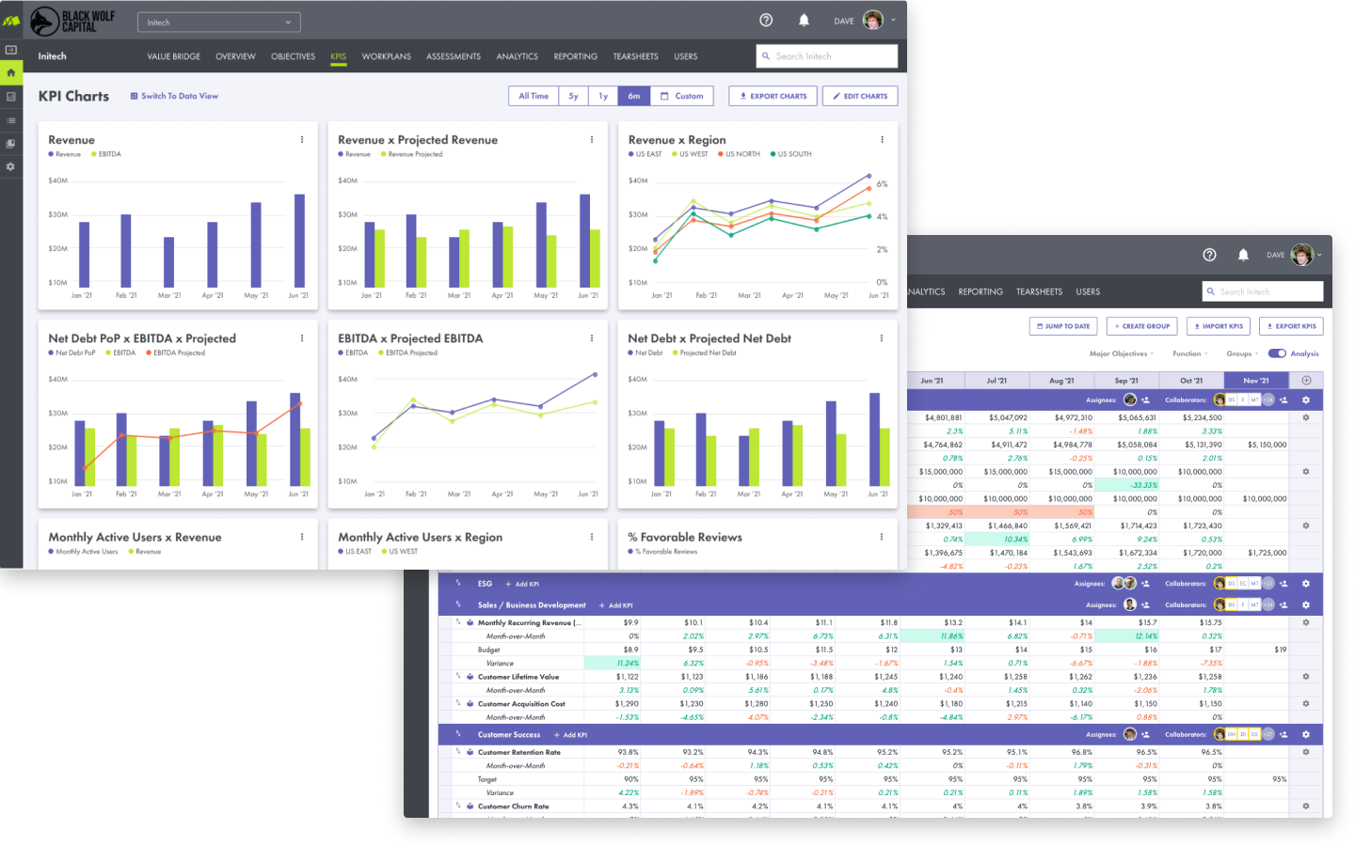Screen dimensions: 1355x846
Task: Open % Favorable Reviews chart options menu
Action: pyautogui.click(x=882, y=537)
